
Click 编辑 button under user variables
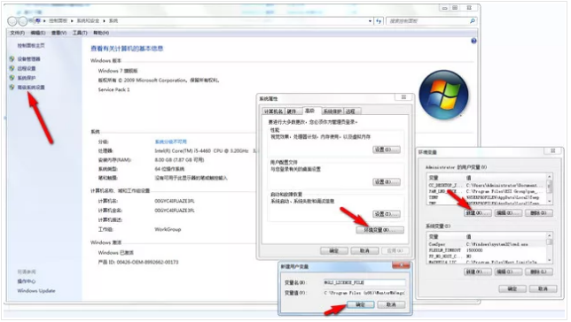508,213
